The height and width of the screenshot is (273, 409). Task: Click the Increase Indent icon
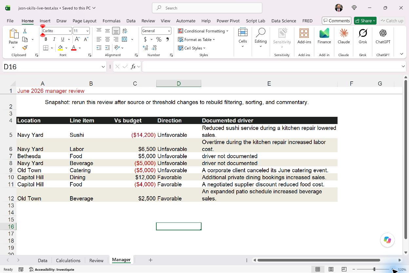point(107,48)
